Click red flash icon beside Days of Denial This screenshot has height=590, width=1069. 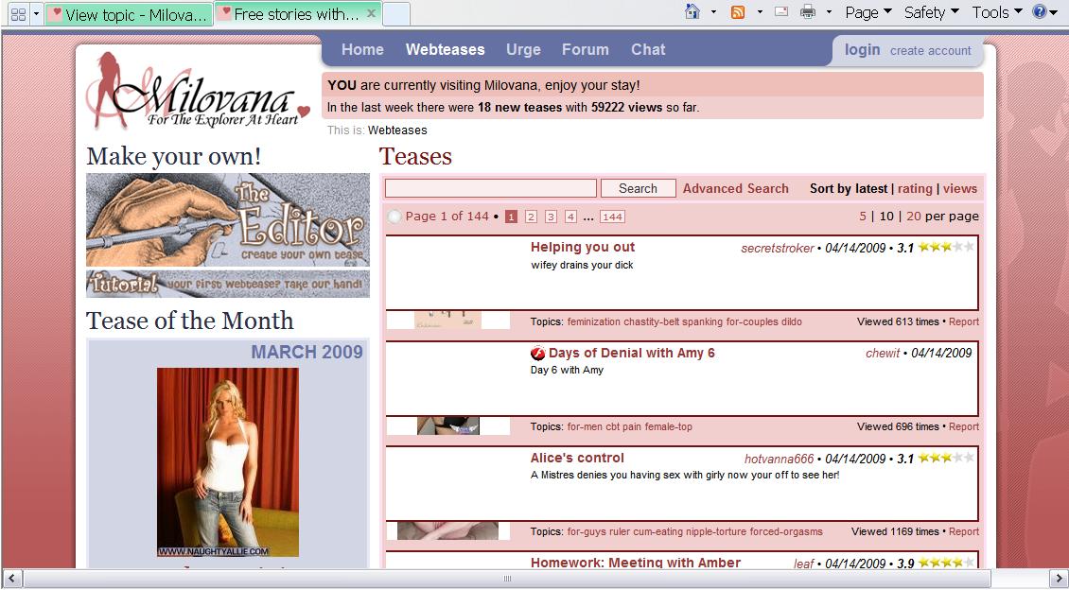[x=538, y=354]
